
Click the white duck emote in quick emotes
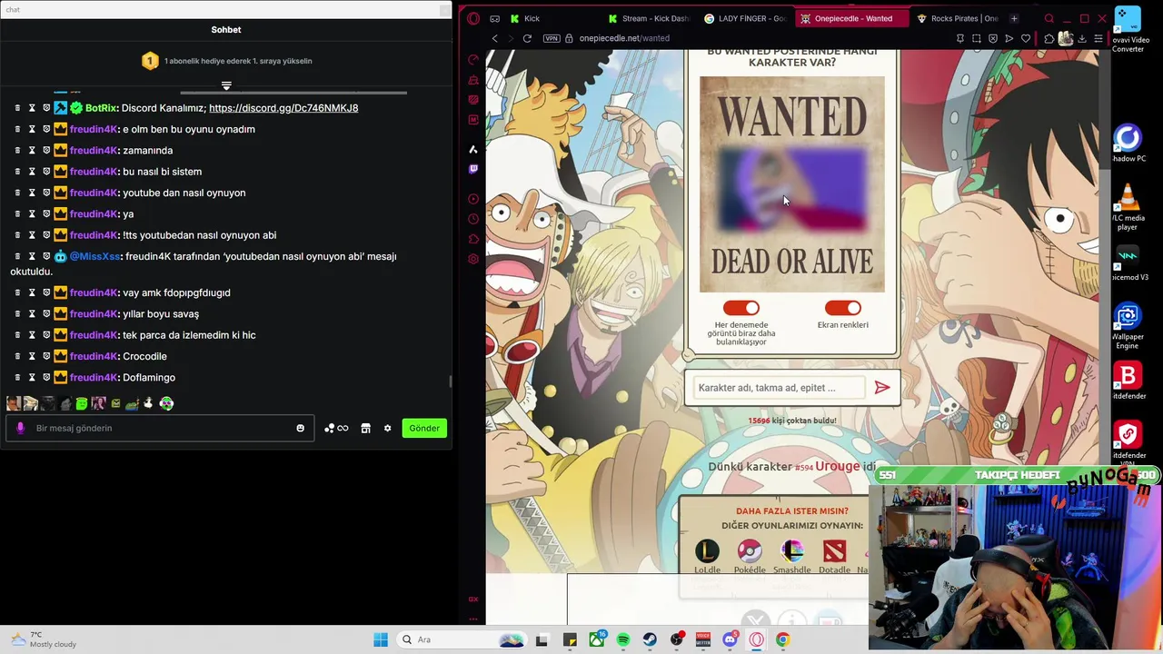[149, 403]
